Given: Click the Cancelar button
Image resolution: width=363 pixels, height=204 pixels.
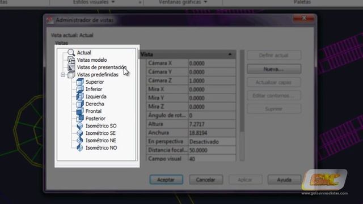Looking at the screenshot, I should [206, 180].
